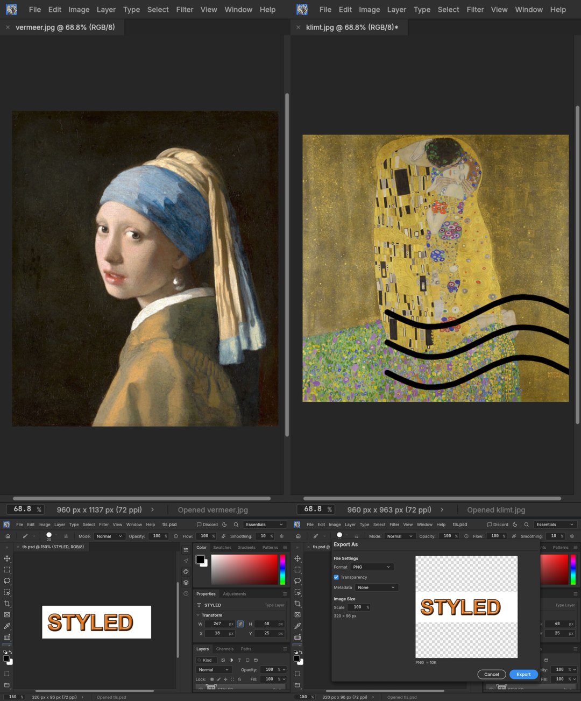Expand status bar arrow in vermeer.jpg window
The width and height of the screenshot is (581, 701).
point(152,509)
